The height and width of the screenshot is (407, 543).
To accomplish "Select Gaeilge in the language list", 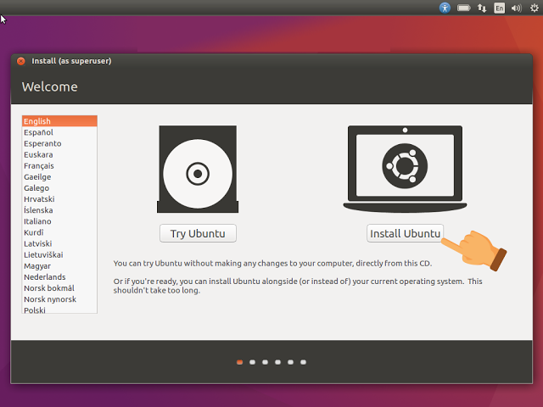I will (59, 177).
